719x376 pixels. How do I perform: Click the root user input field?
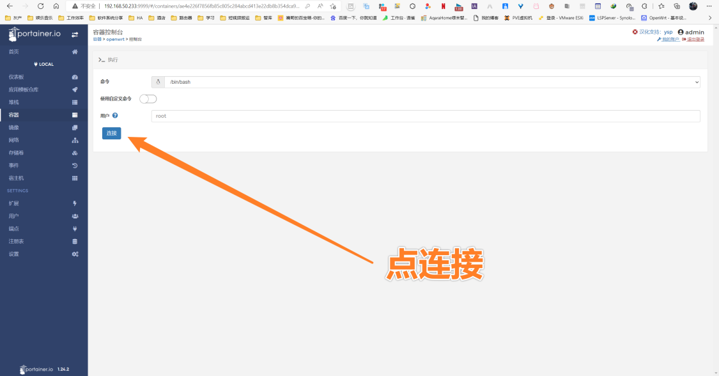pos(426,116)
